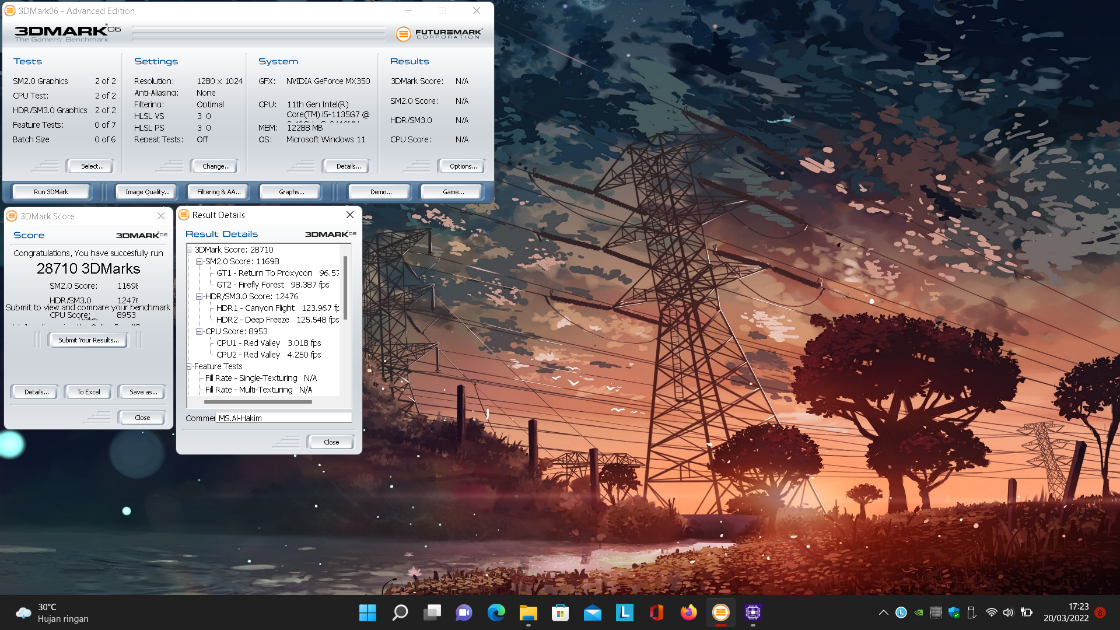
Task: Select HDR1 - Canyon Flight row
Action: [x=278, y=308]
